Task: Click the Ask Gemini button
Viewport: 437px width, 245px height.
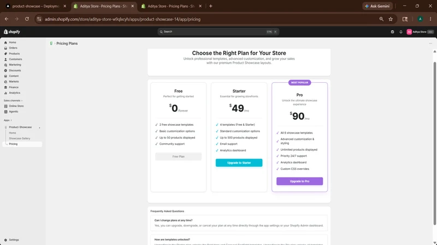Action: coord(377,6)
